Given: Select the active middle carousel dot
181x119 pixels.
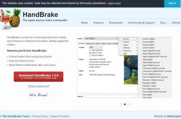Looking at the screenshot, I should 125,104.
